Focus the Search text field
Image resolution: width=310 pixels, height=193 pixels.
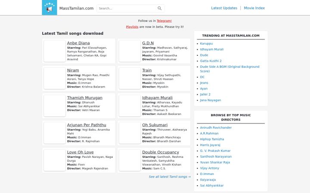coord(127,8)
